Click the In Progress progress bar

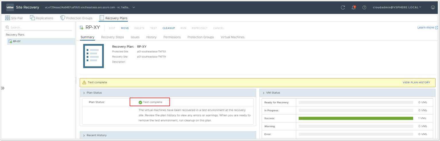356,110
